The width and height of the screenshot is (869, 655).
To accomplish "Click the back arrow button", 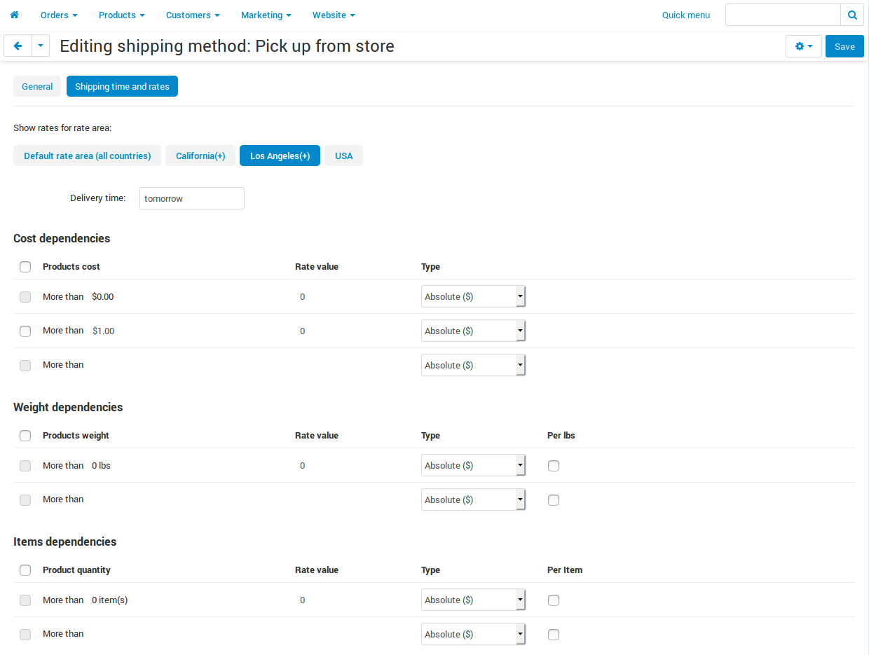I will coord(18,46).
